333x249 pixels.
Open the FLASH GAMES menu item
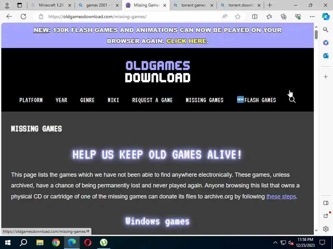(256, 100)
